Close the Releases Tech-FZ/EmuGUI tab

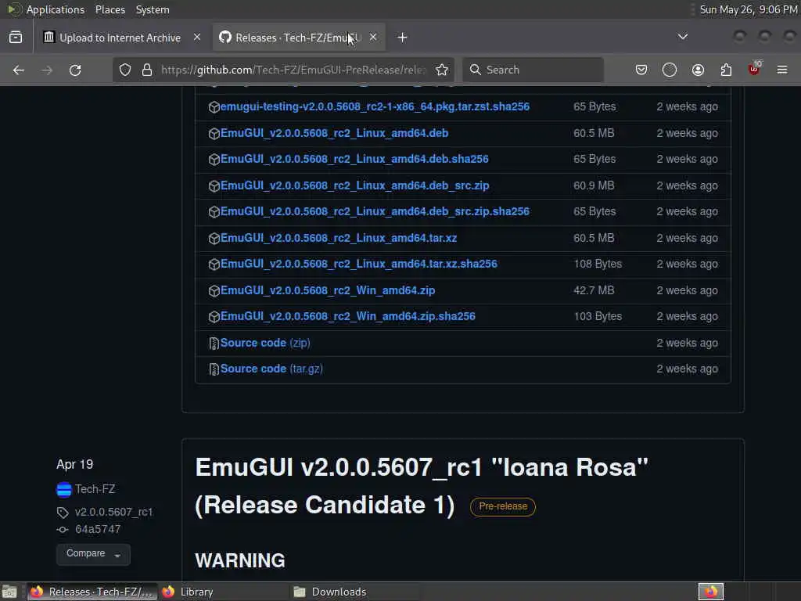click(373, 38)
